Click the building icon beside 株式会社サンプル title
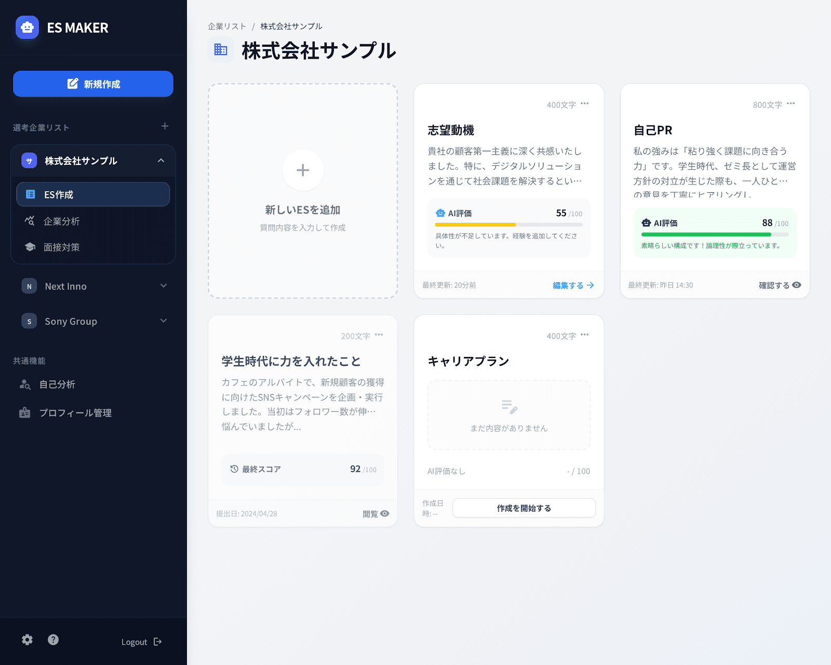Screen dimensions: 831x665 (x=221, y=50)
